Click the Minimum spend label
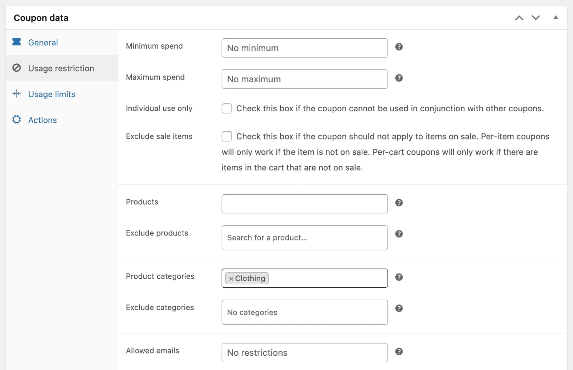 tap(154, 46)
